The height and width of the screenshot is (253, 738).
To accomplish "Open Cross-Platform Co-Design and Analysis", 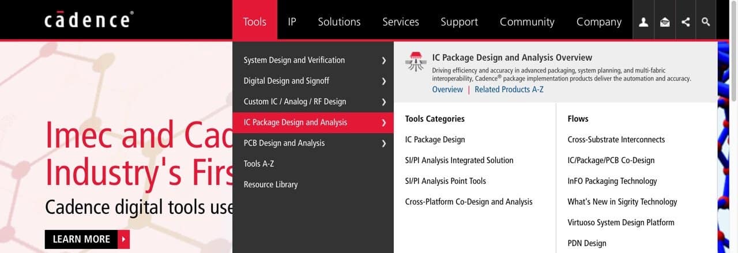I will coord(469,202).
